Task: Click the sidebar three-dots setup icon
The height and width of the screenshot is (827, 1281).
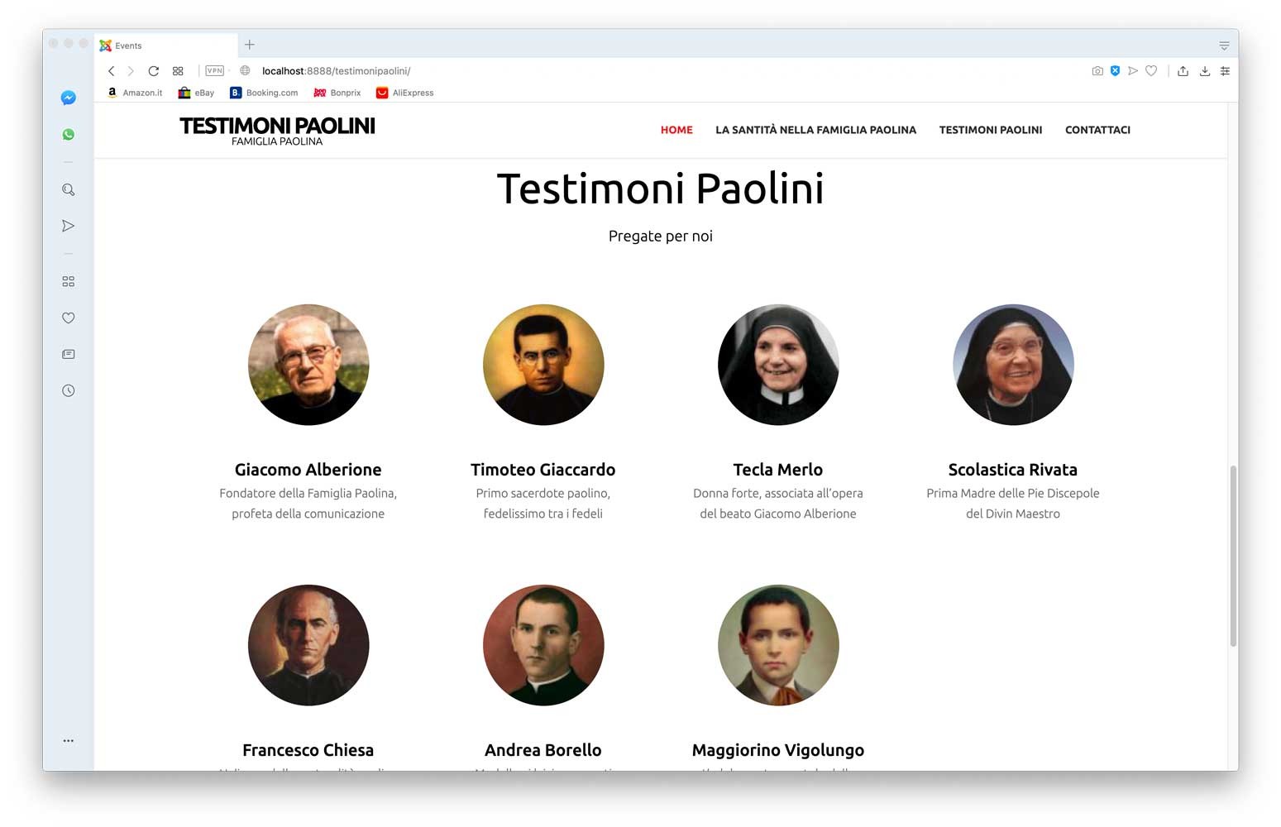Action: tap(69, 740)
